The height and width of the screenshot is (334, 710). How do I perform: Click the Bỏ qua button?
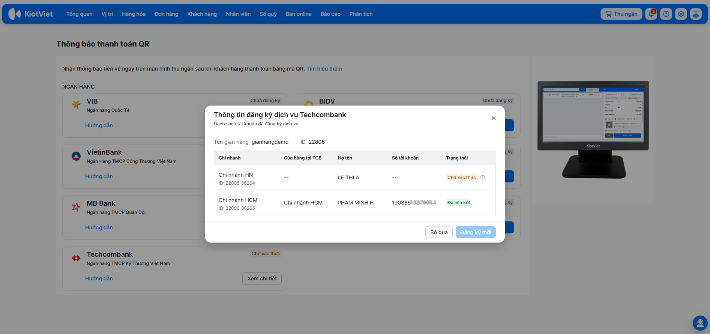click(x=439, y=232)
